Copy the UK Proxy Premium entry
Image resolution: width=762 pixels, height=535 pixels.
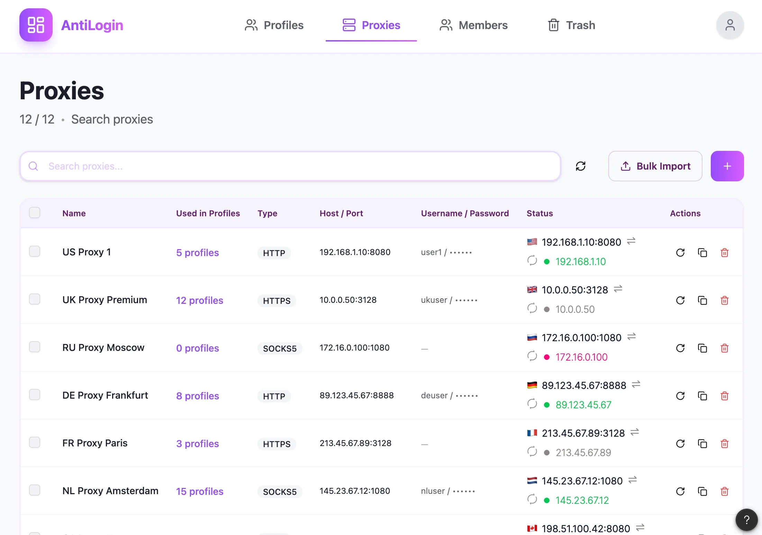pyautogui.click(x=702, y=300)
